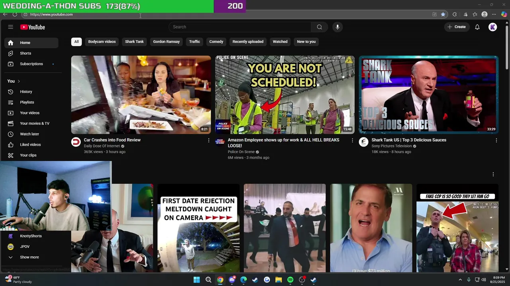Start voice search with the microphone icon
Viewport: 510px width, 286px height.
coord(337,27)
